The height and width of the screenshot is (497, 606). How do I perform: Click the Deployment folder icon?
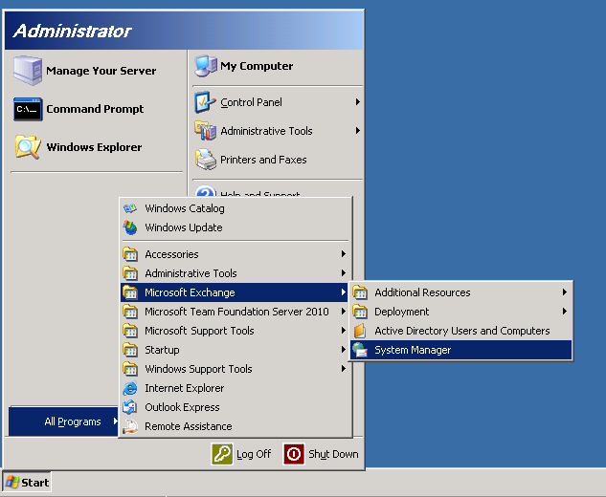coord(360,312)
